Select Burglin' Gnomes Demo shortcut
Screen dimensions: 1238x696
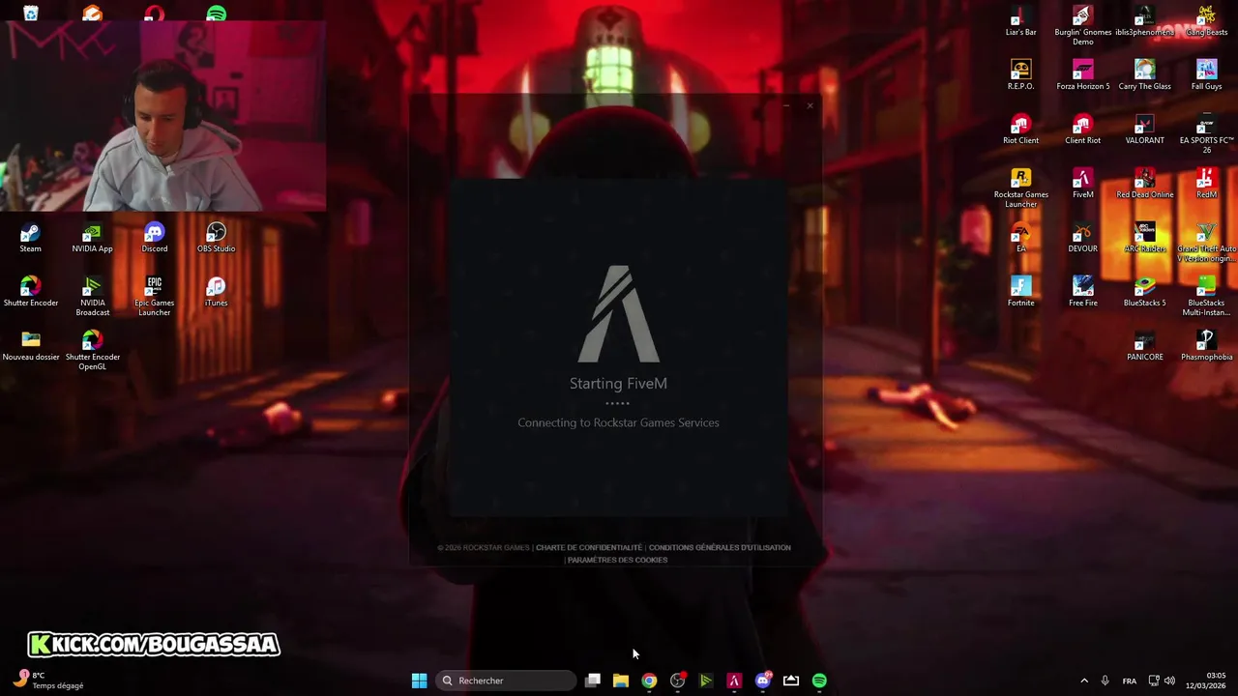tap(1082, 25)
